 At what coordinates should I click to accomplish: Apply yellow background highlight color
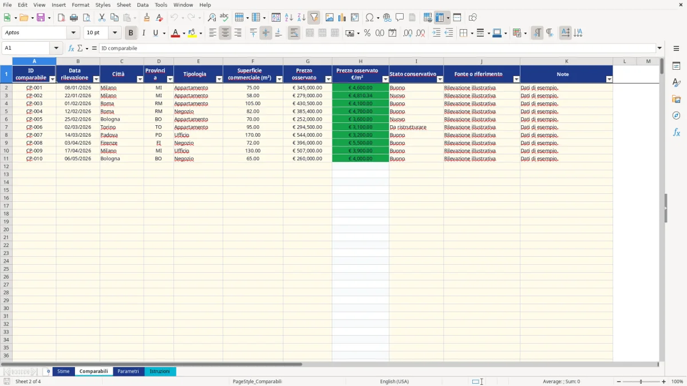click(x=192, y=33)
